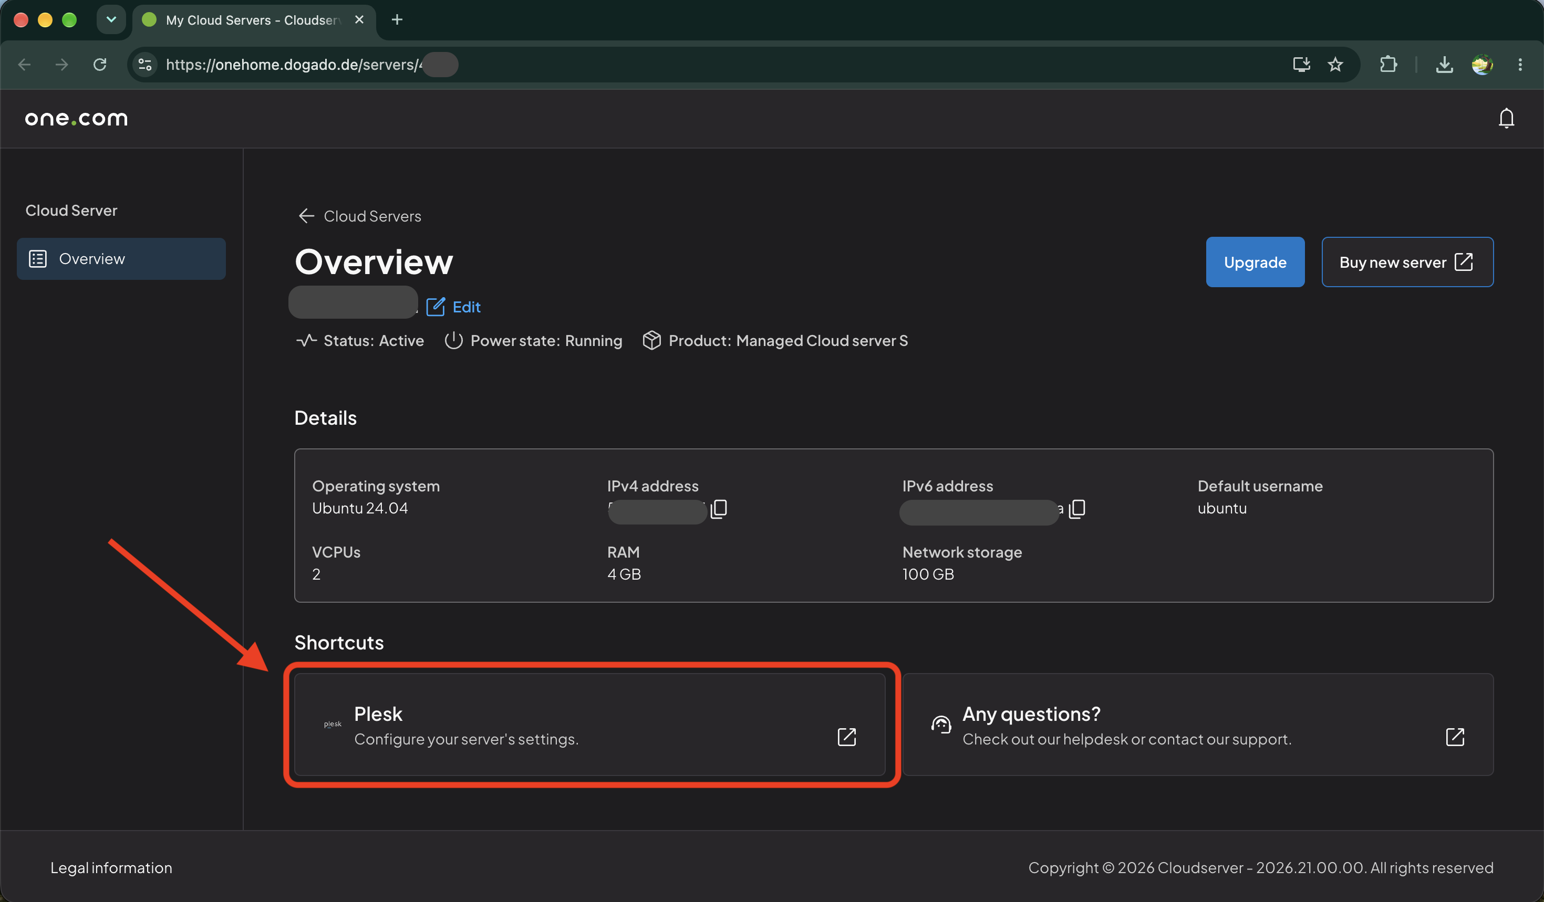Click the Product: Managed Cloud server S text
The height and width of the screenshot is (902, 1544).
point(788,340)
